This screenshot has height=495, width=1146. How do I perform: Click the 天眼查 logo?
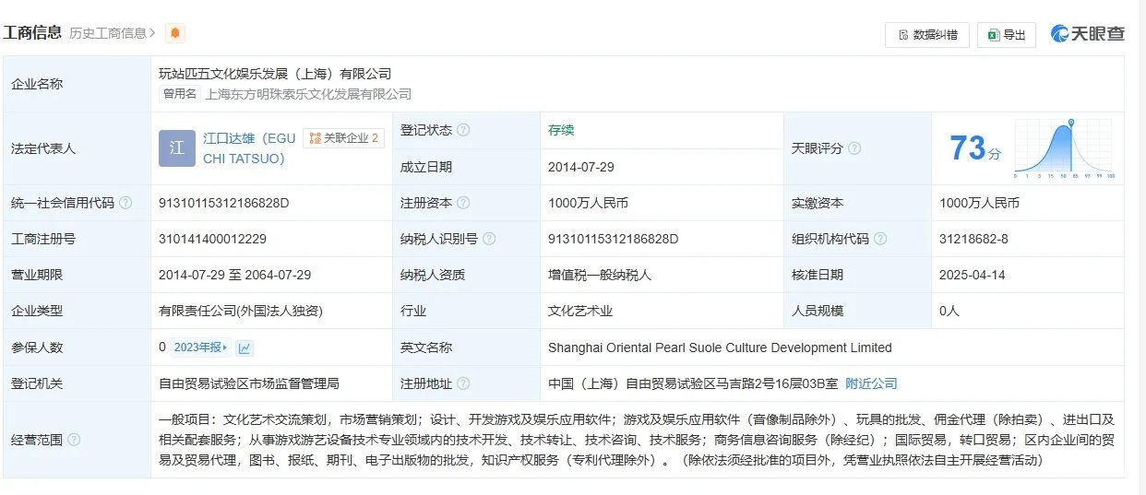coord(1088,34)
